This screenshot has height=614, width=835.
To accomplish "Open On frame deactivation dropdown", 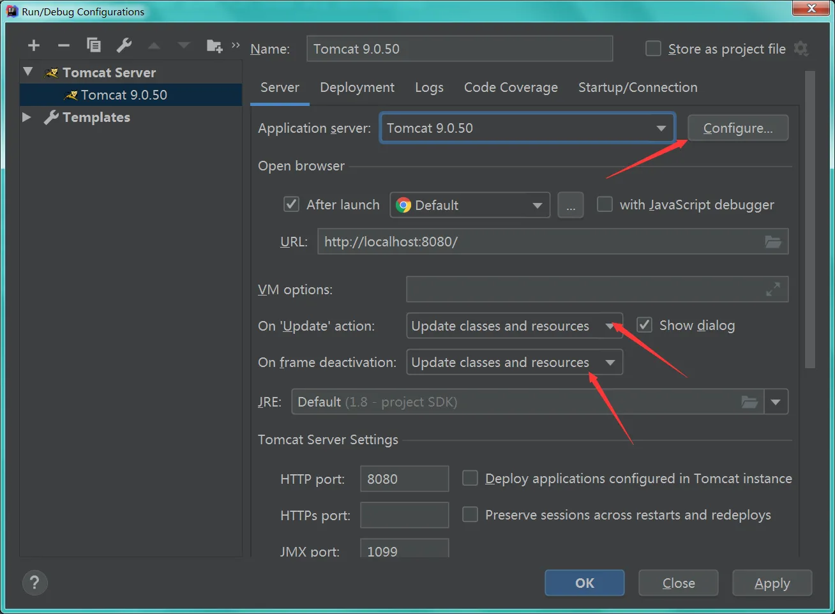I will point(515,362).
